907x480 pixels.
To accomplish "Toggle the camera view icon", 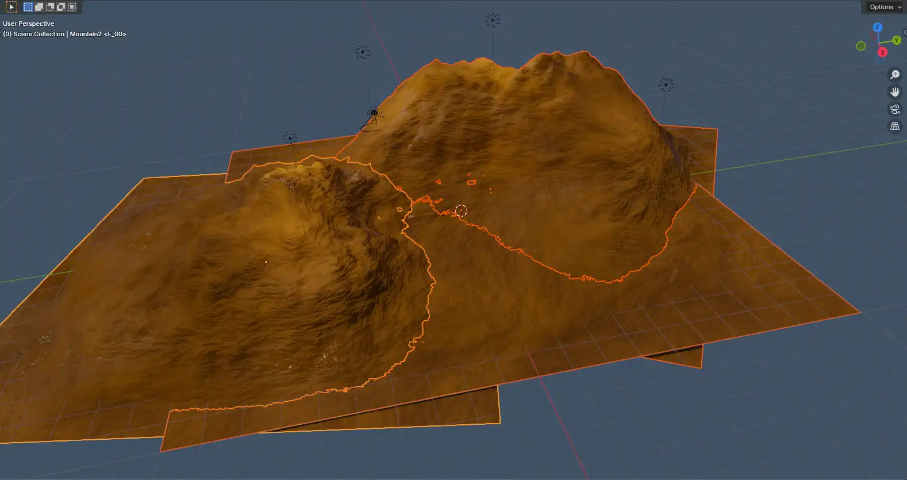I will click(x=895, y=109).
